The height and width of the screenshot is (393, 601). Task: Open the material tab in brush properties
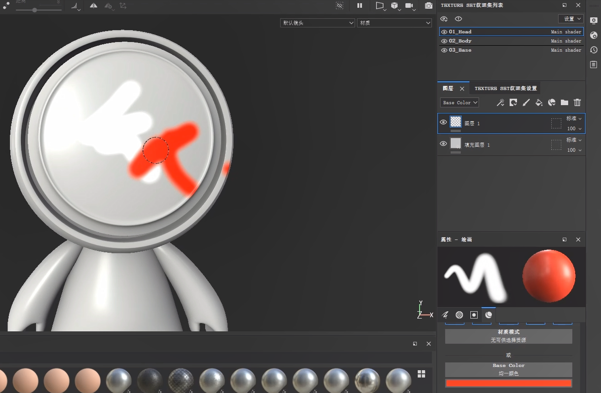[x=488, y=315]
